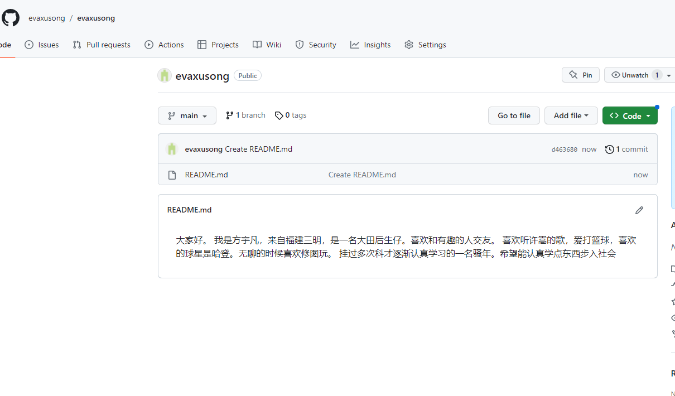Click the Public visibility badge
This screenshot has height=396, width=675.
[248, 75]
